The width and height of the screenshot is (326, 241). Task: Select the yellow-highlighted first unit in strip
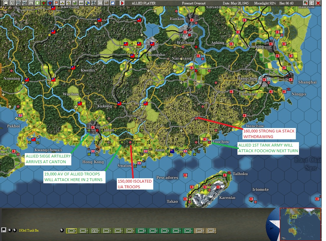click(72, 231)
